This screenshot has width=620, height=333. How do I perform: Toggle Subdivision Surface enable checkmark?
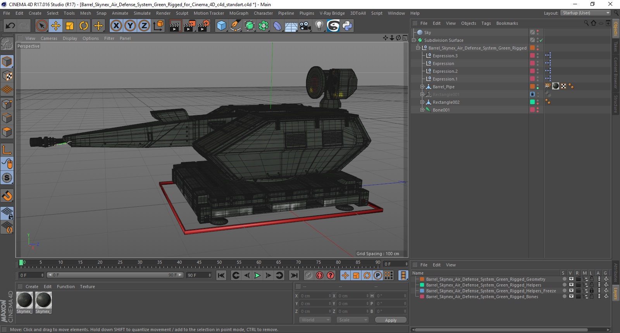(541, 40)
